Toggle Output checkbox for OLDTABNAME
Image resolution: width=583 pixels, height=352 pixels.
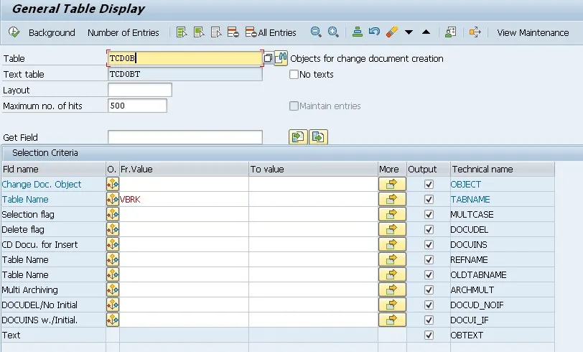[429, 274]
